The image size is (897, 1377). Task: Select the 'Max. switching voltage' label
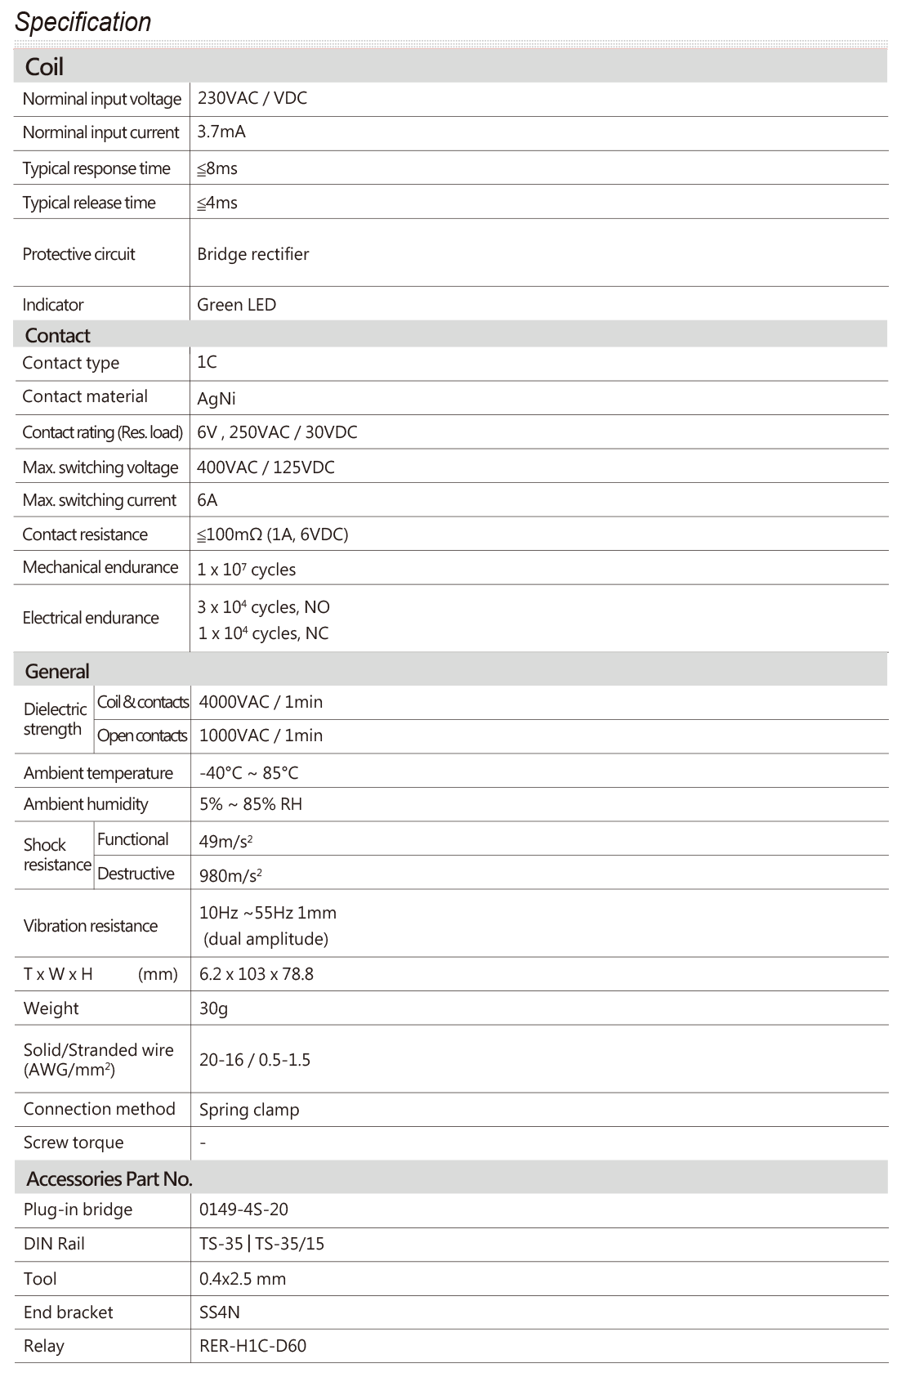[100, 467]
